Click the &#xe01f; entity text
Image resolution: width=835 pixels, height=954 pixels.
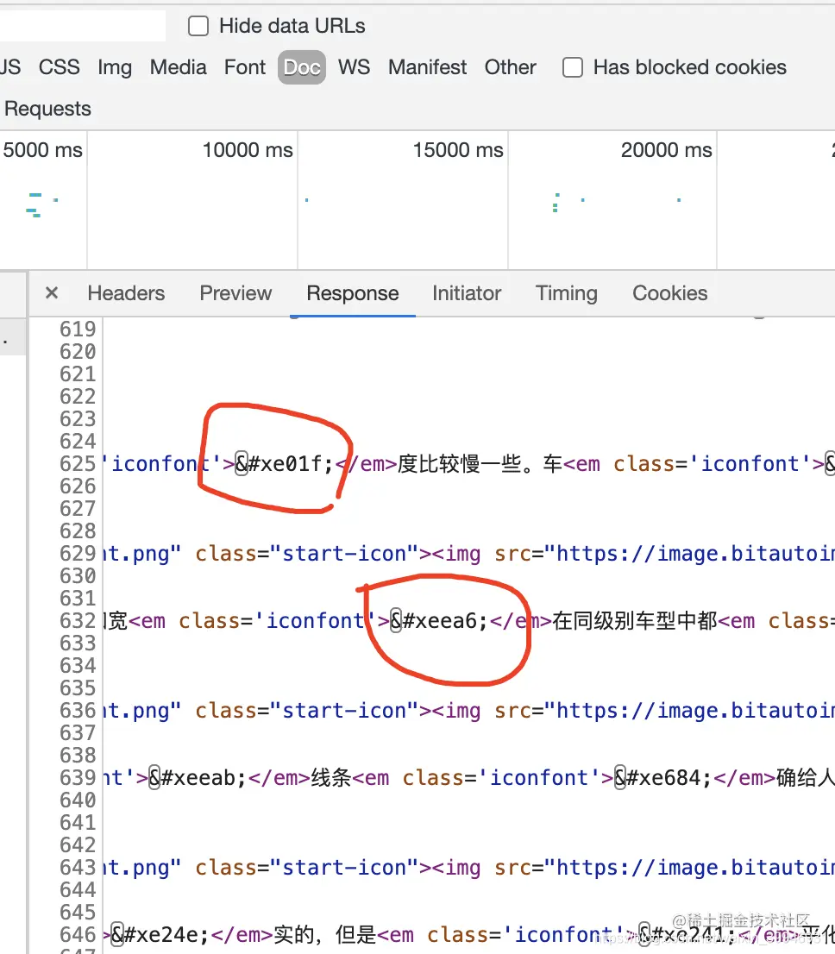(284, 464)
